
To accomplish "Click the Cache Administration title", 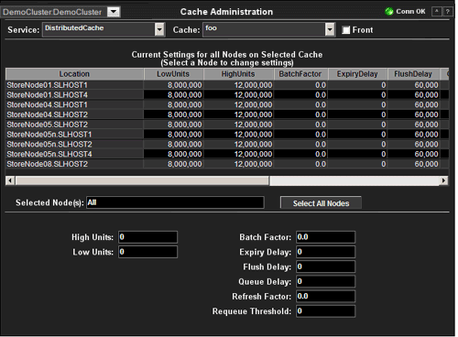I will 226,12.
